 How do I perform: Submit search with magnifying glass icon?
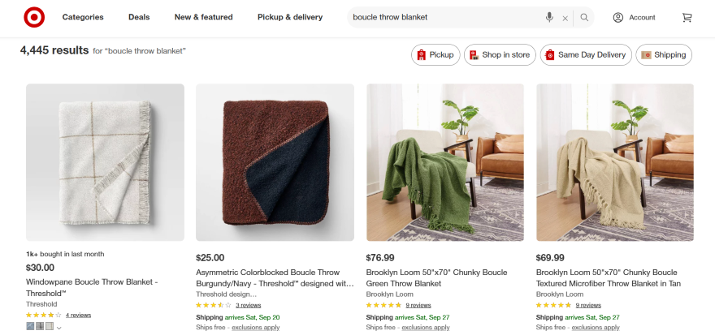click(584, 17)
